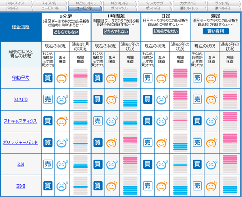Switch to the スイス/円 tab

coord(51,3)
